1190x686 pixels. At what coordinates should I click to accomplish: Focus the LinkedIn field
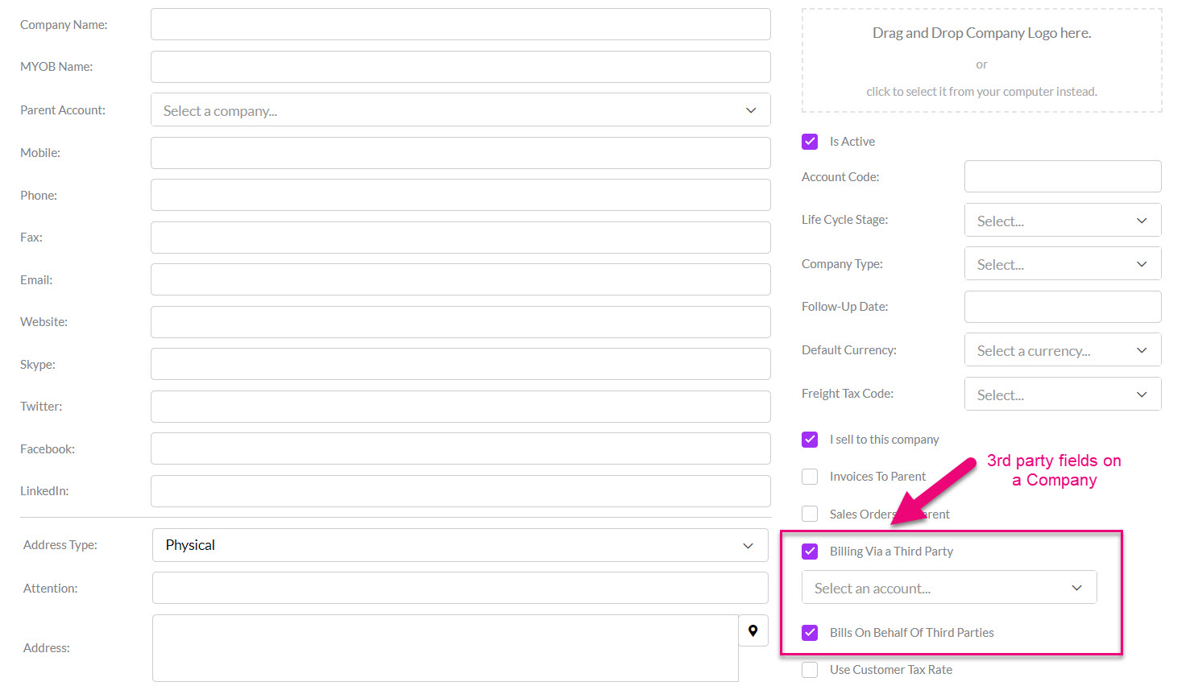point(461,491)
